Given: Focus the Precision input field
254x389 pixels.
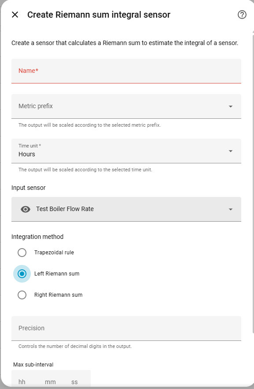Looking at the screenshot, I should click(126, 328).
